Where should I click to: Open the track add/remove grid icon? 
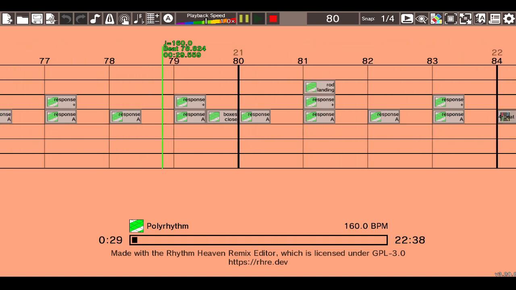(x=153, y=19)
